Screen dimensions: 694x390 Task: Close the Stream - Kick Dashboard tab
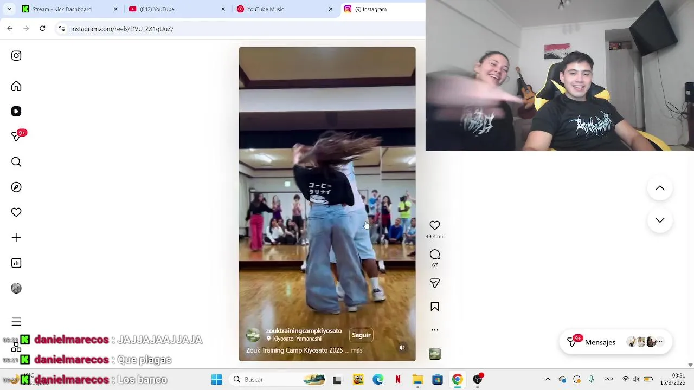pos(115,9)
